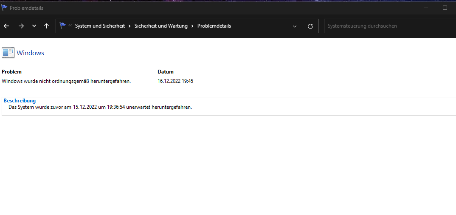
Task: Go up one level with up arrow
Action: coord(46,26)
